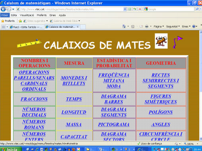Click the browser Back arrow button
This screenshot has height=151, width=202.
pyautogui.click(x=3, y=9)
